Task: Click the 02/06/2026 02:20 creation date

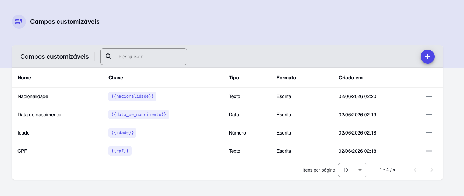Action: pyautogui.click(x=357, y=96)
